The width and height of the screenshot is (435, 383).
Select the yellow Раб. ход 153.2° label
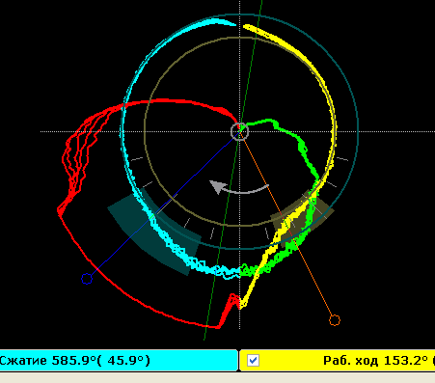(375, 361)
